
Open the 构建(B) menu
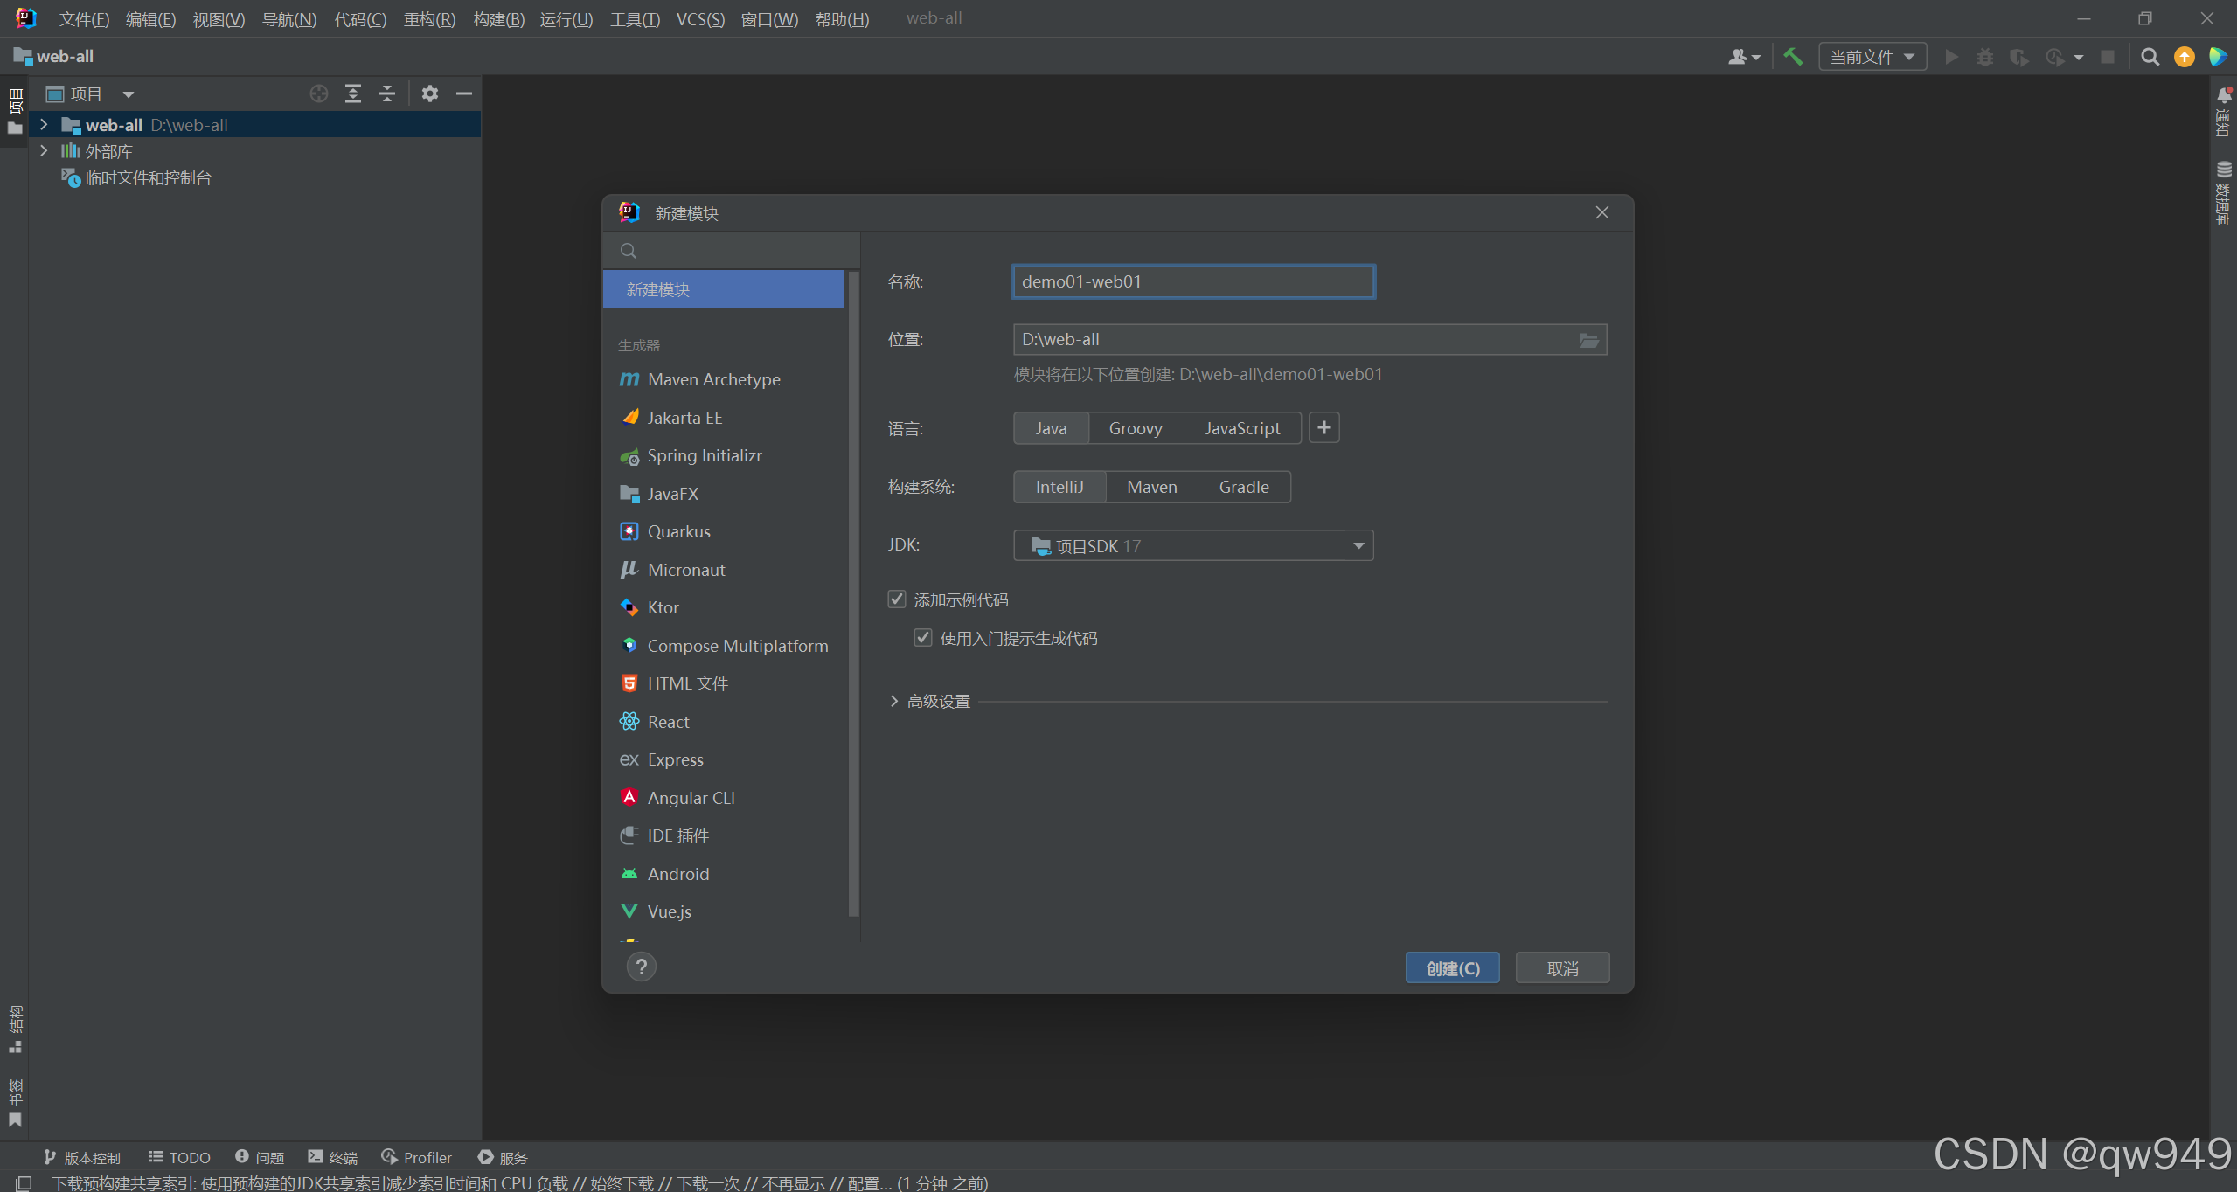point(498,19)
